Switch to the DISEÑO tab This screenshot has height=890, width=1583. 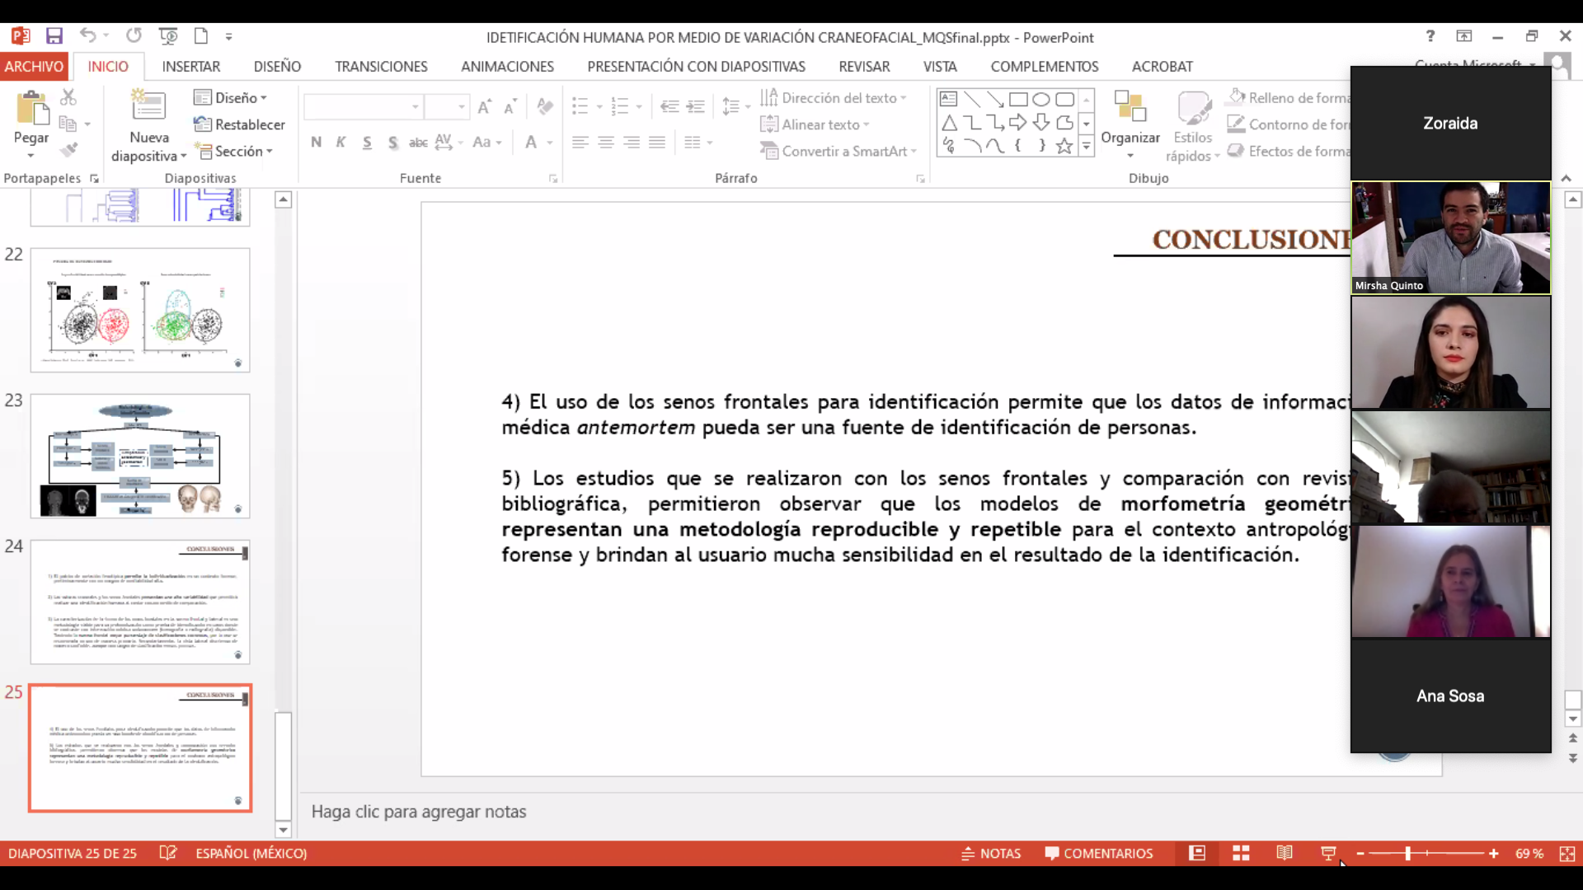tap(277, 66)
